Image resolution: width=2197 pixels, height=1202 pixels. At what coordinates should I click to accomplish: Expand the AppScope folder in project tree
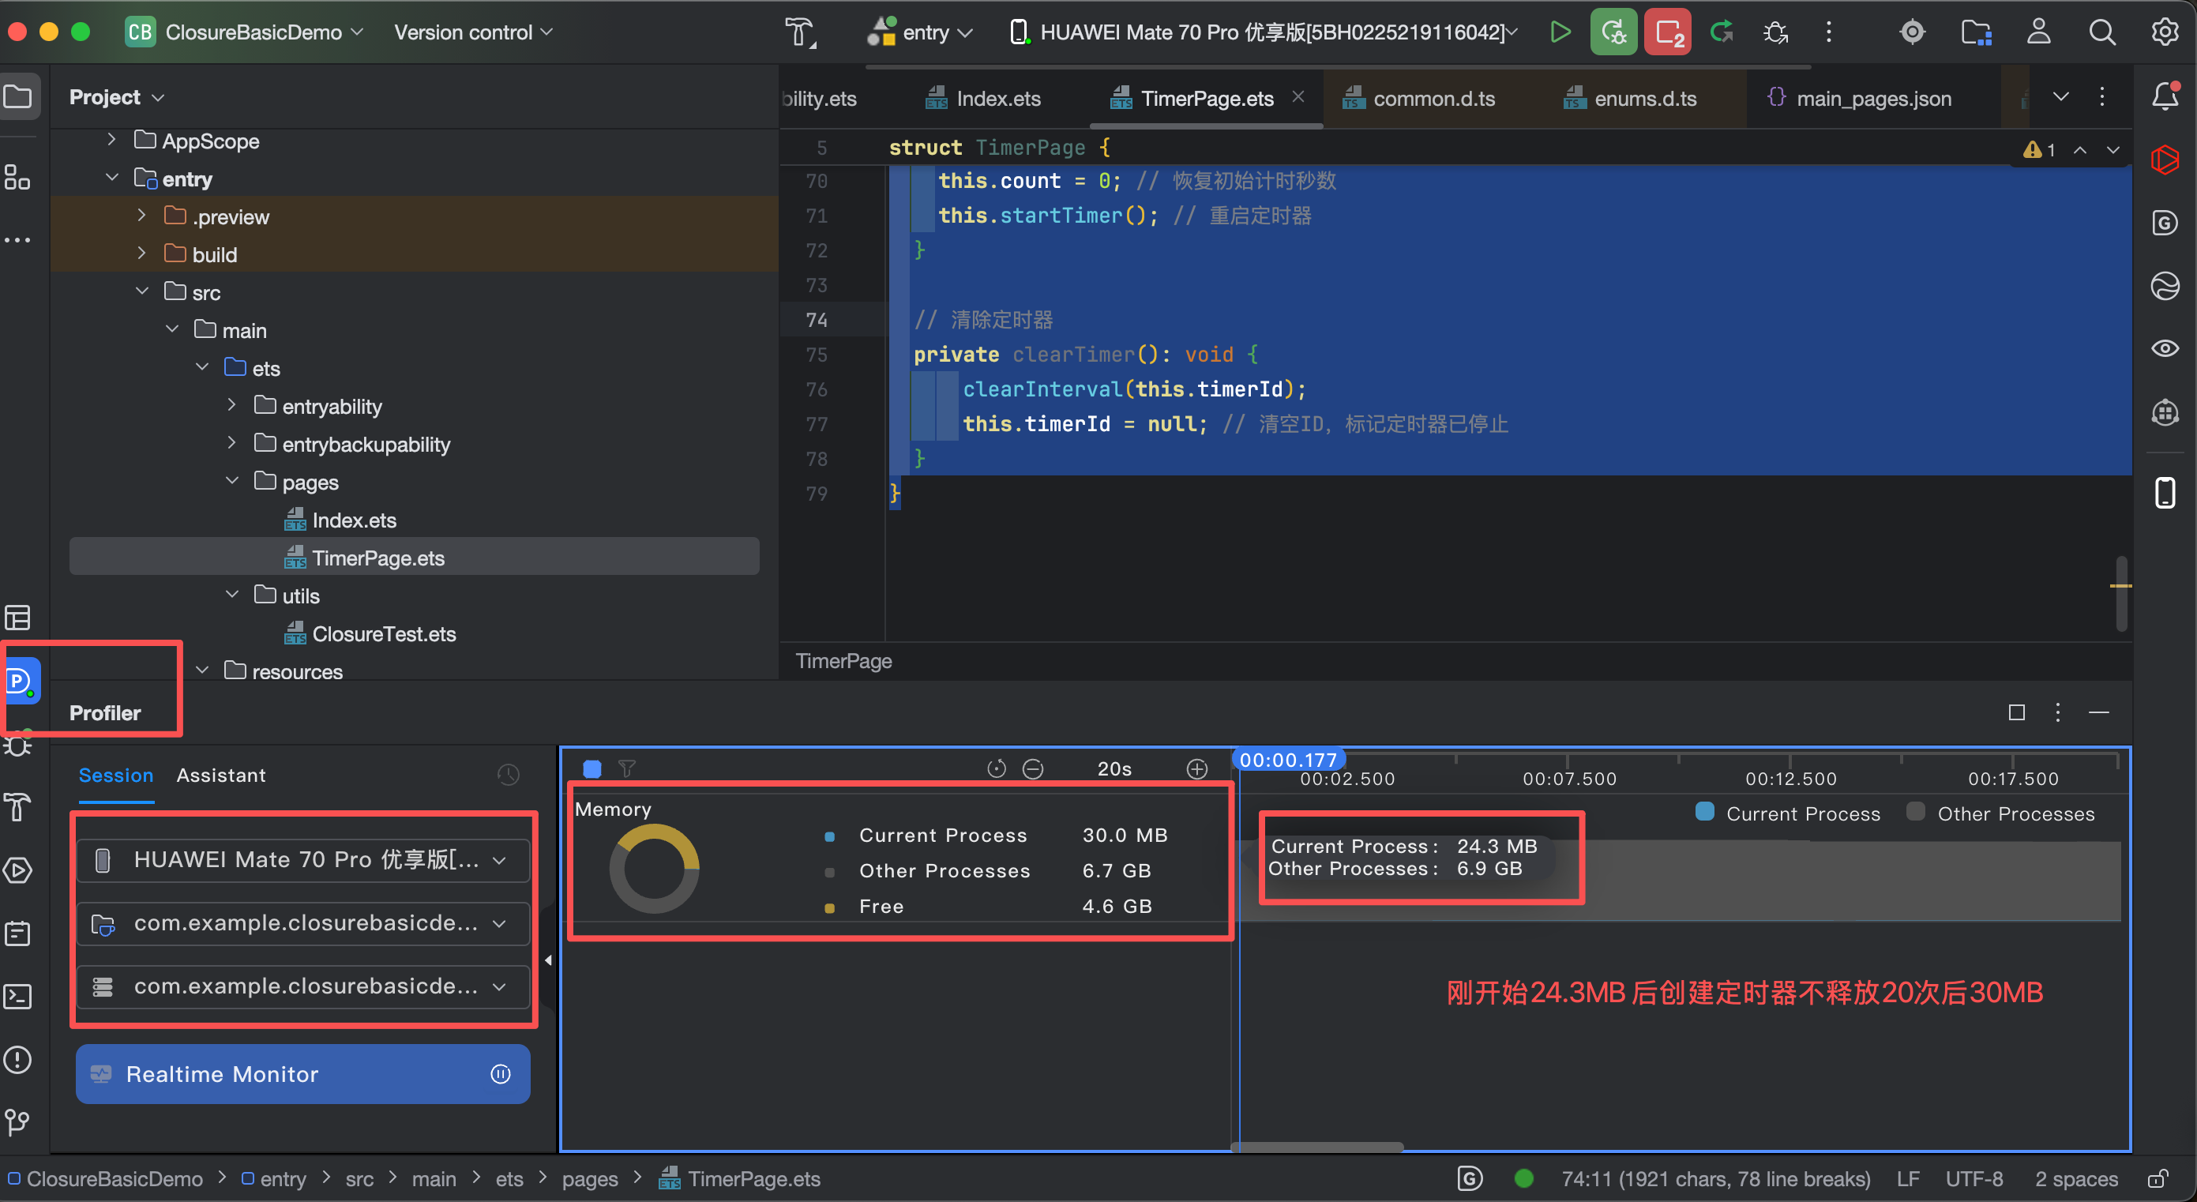coord(111,140)
